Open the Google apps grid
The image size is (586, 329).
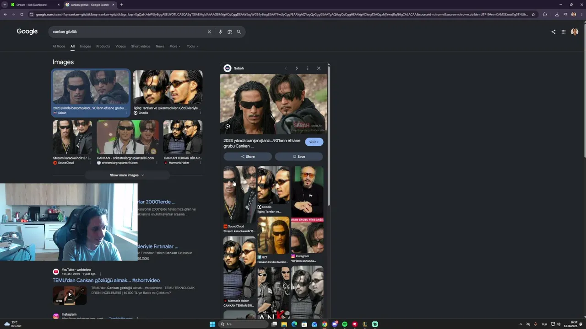564,32
